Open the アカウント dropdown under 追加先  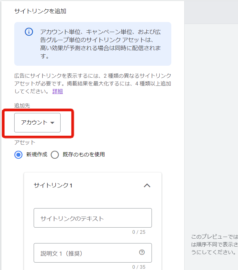pyautogui.click(x=37, y=123)
